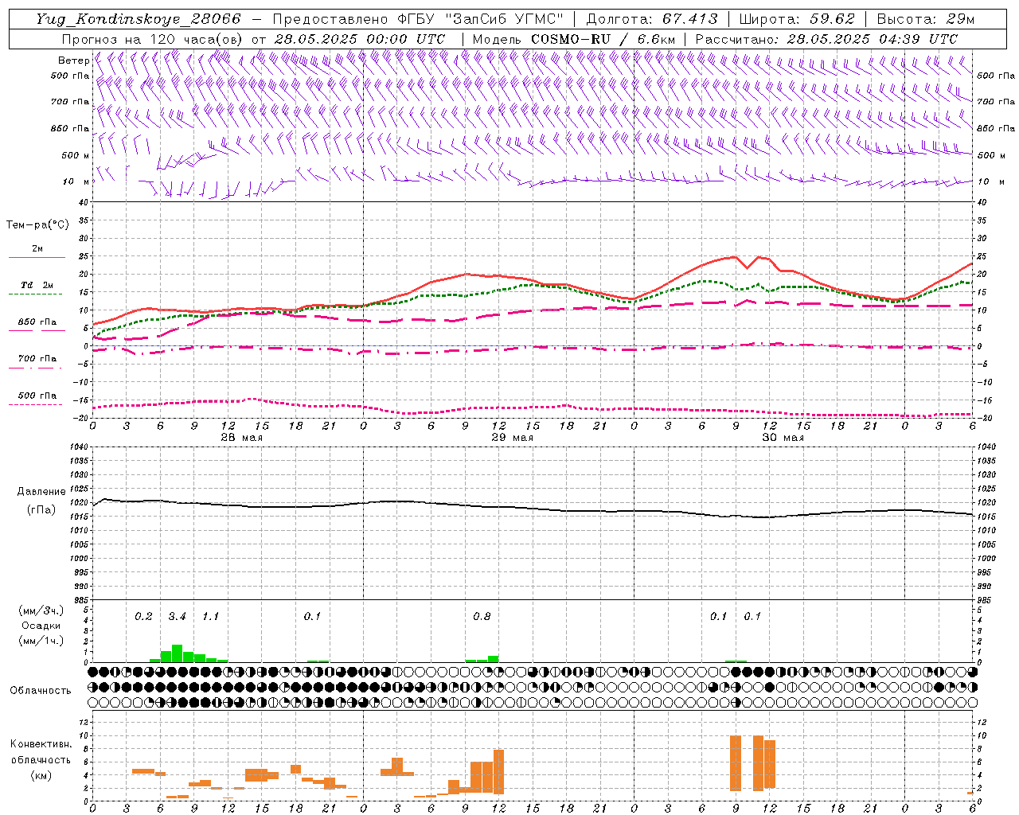Click the 28 мая date label
Viewport: 1019px width, 815px height.
coord(241,438)
